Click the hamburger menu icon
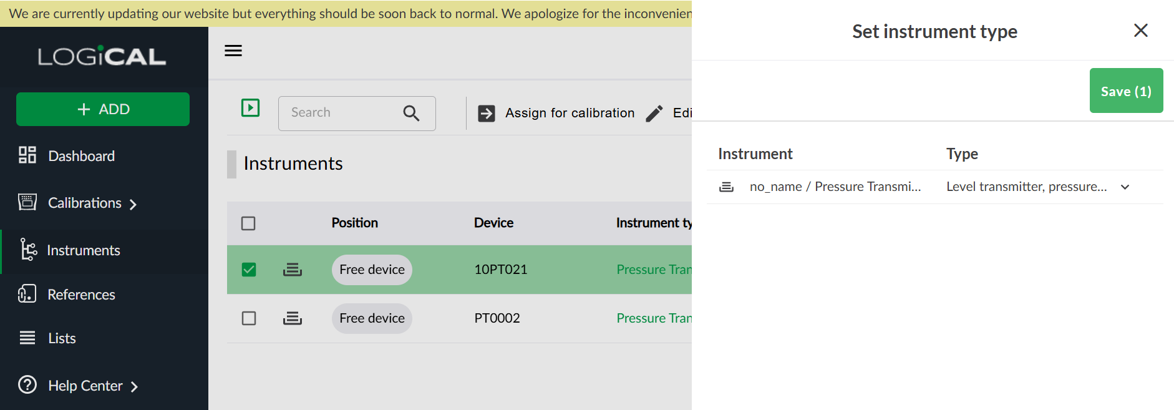The width and height of the screenshot is (1174, 410). pos(233,51)
